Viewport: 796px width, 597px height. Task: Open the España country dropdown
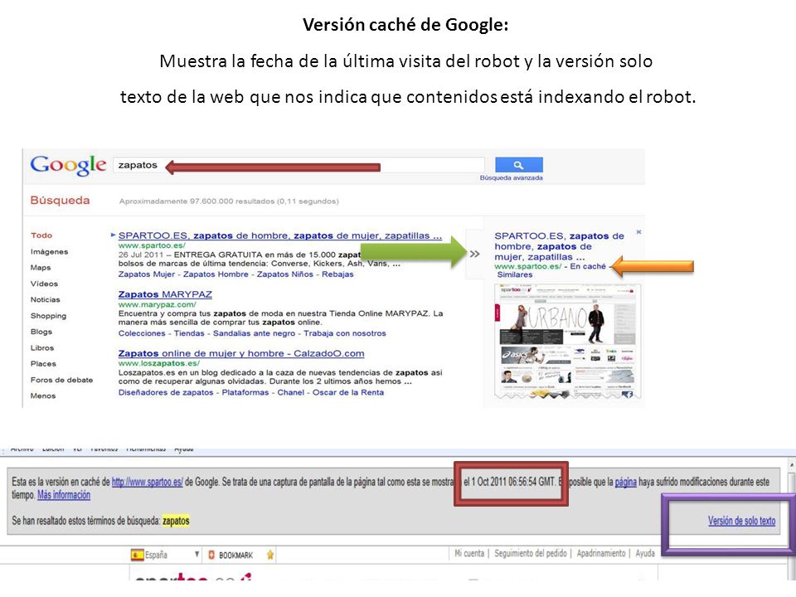point(166,555)
